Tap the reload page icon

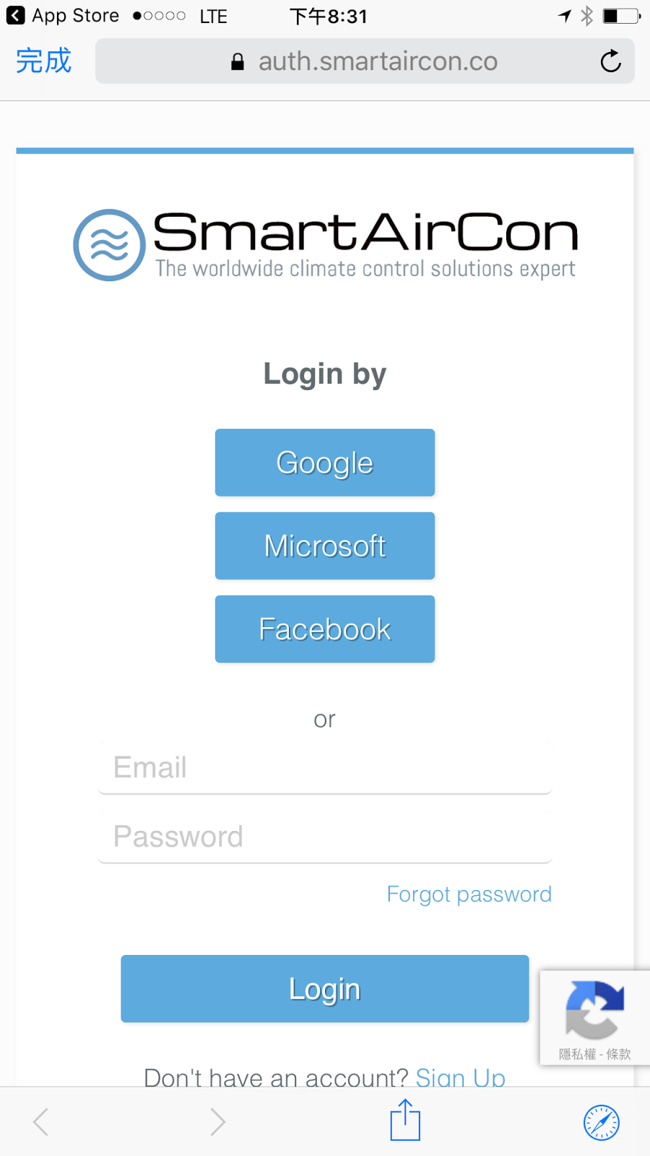pyautogui.click(x=610, y=61)
